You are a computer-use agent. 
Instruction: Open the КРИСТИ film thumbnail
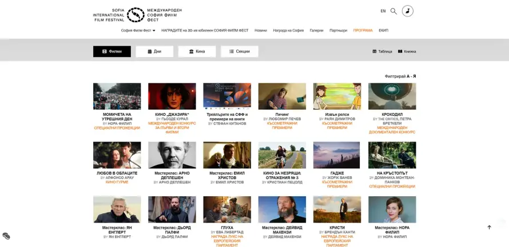point(337,209)
